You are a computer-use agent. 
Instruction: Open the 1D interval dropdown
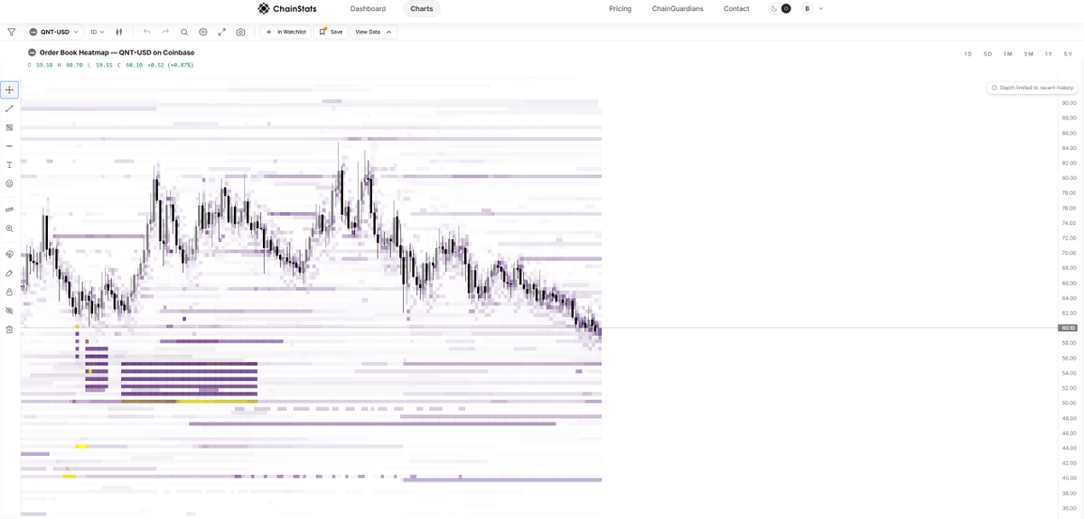[96, 32]
